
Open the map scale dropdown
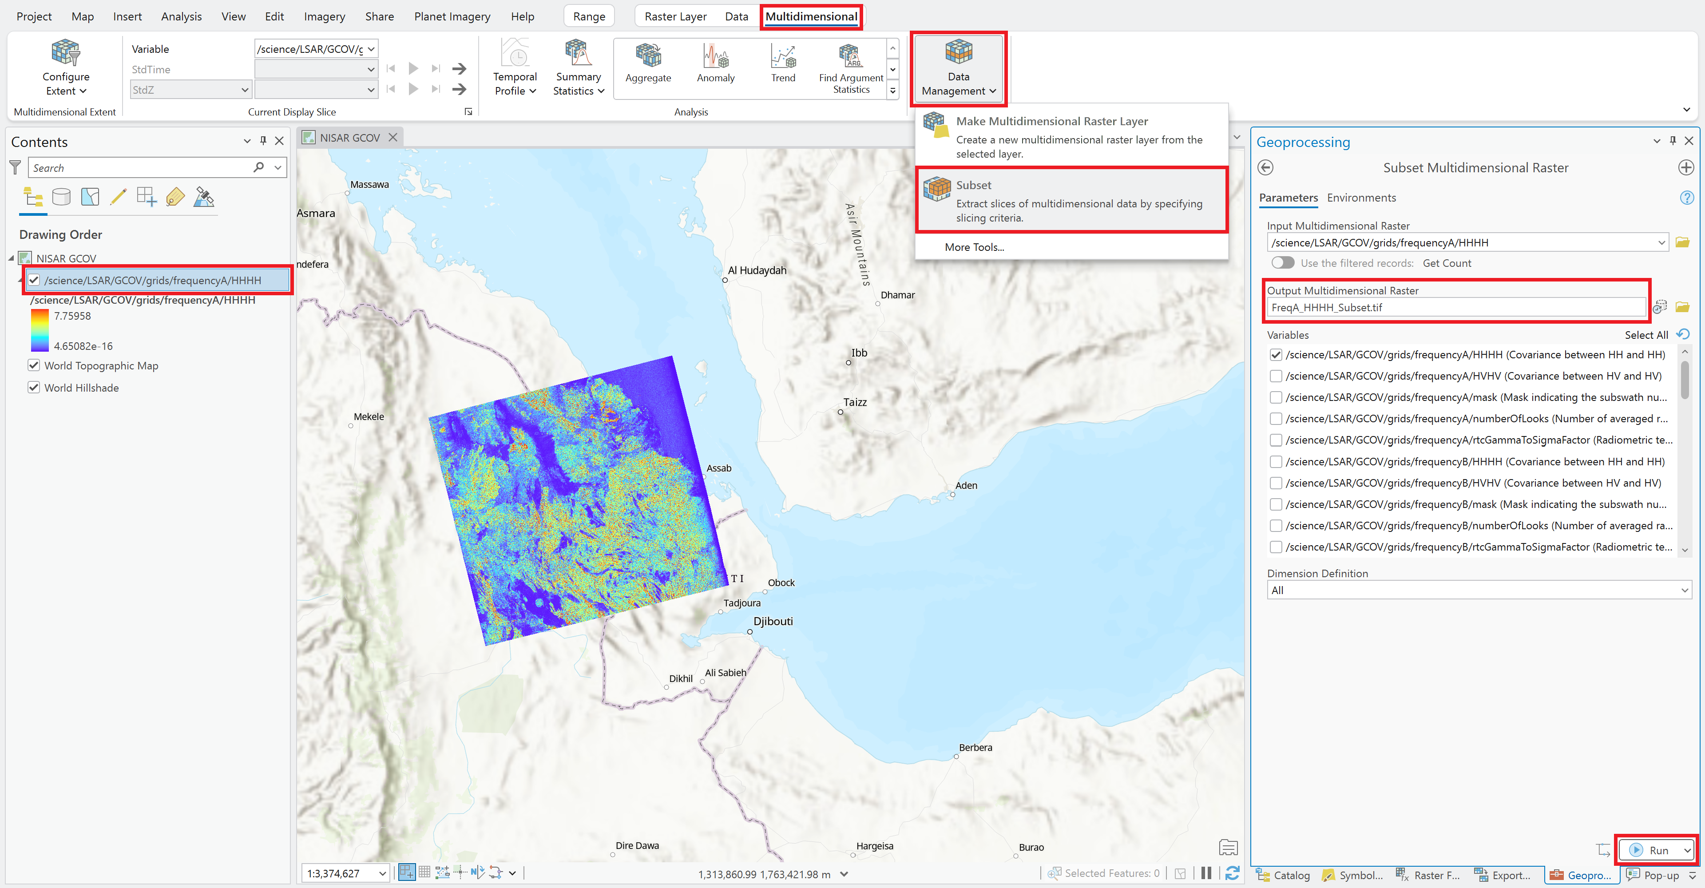coord(383,873)
